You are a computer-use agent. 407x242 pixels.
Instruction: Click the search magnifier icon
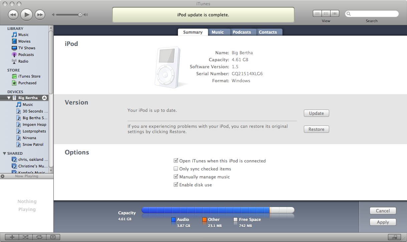click(349, 14)
